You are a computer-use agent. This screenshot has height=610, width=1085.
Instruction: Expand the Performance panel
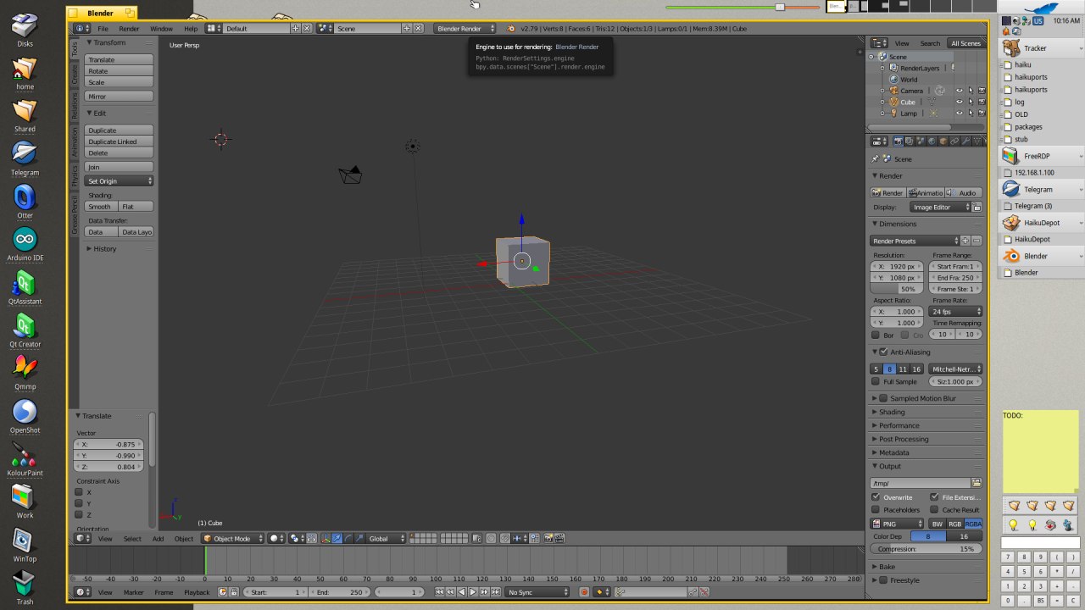[x=899, y=425]
